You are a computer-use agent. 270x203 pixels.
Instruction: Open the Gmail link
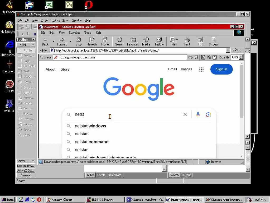coord(172,69)
